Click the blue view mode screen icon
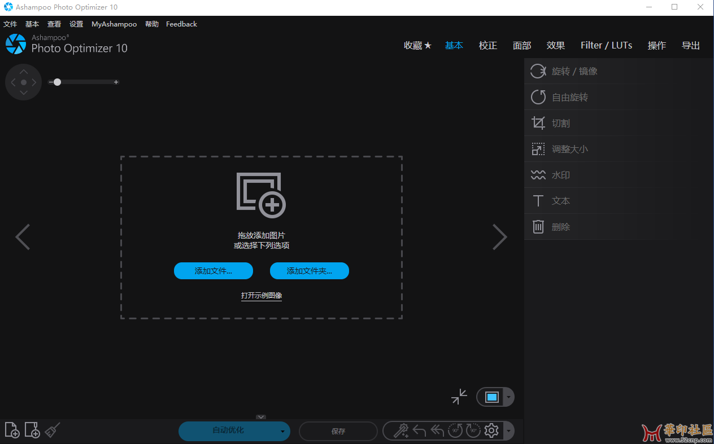The height and width of the screenshot is (444, 714). pyautogui.click(x=492, y=397)
